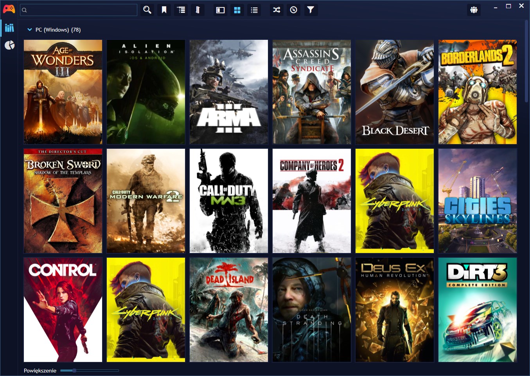Viewport: 530px width, 376px height.
Task: Click the magnifying glass search button
Action: tap(147, 10)
